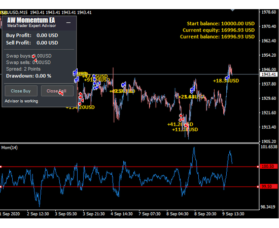
Task: Click the Current balance text on chart
Action: tap(217, 37)
